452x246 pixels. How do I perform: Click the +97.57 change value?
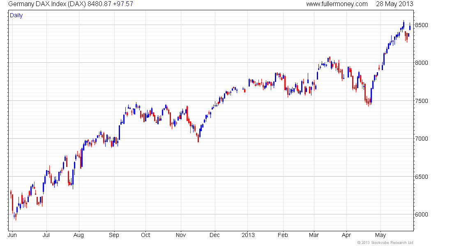[x=123, y=4]
